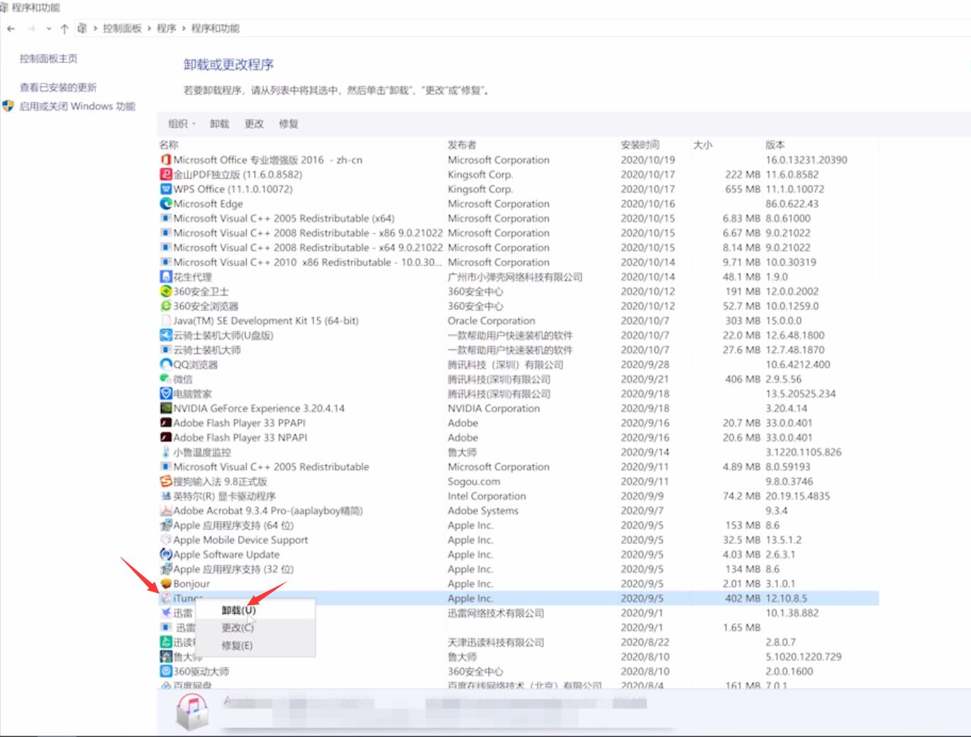This screenshot has height=737, width=971.
Task: Choose 更改(C) from the context menu
Action: pos(238,628)
